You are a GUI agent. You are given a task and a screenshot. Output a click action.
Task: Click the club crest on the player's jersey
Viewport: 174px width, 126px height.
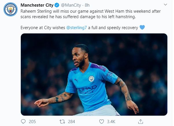pyautogui.click(x=91, y=79)
